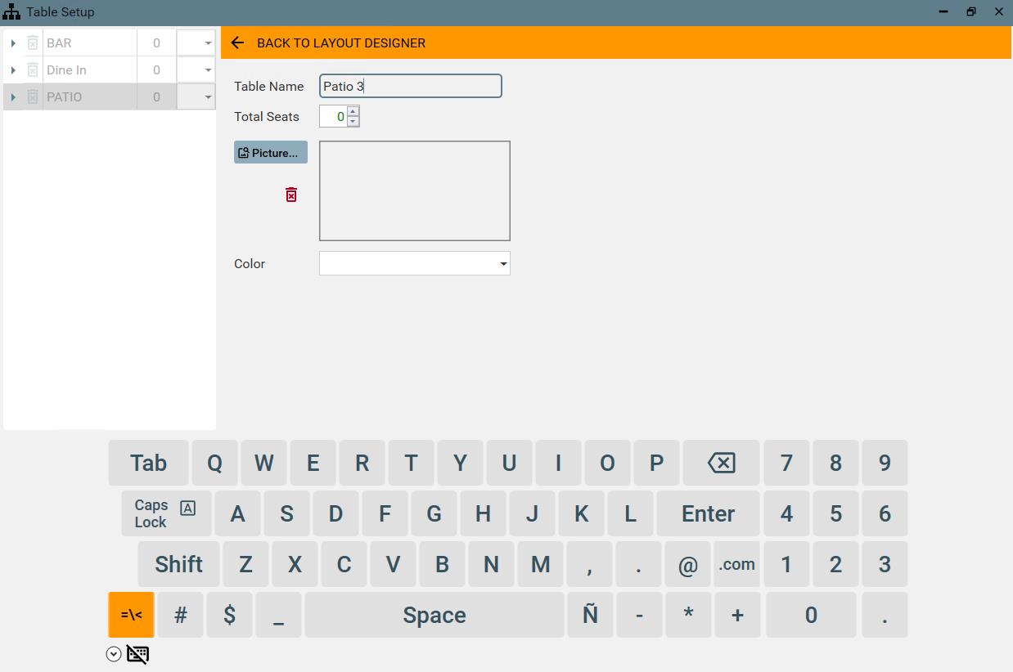1013x672 pixels.
Task: Go BACK TO LAYOUT DESIGNER
Action: coord(341,43)
